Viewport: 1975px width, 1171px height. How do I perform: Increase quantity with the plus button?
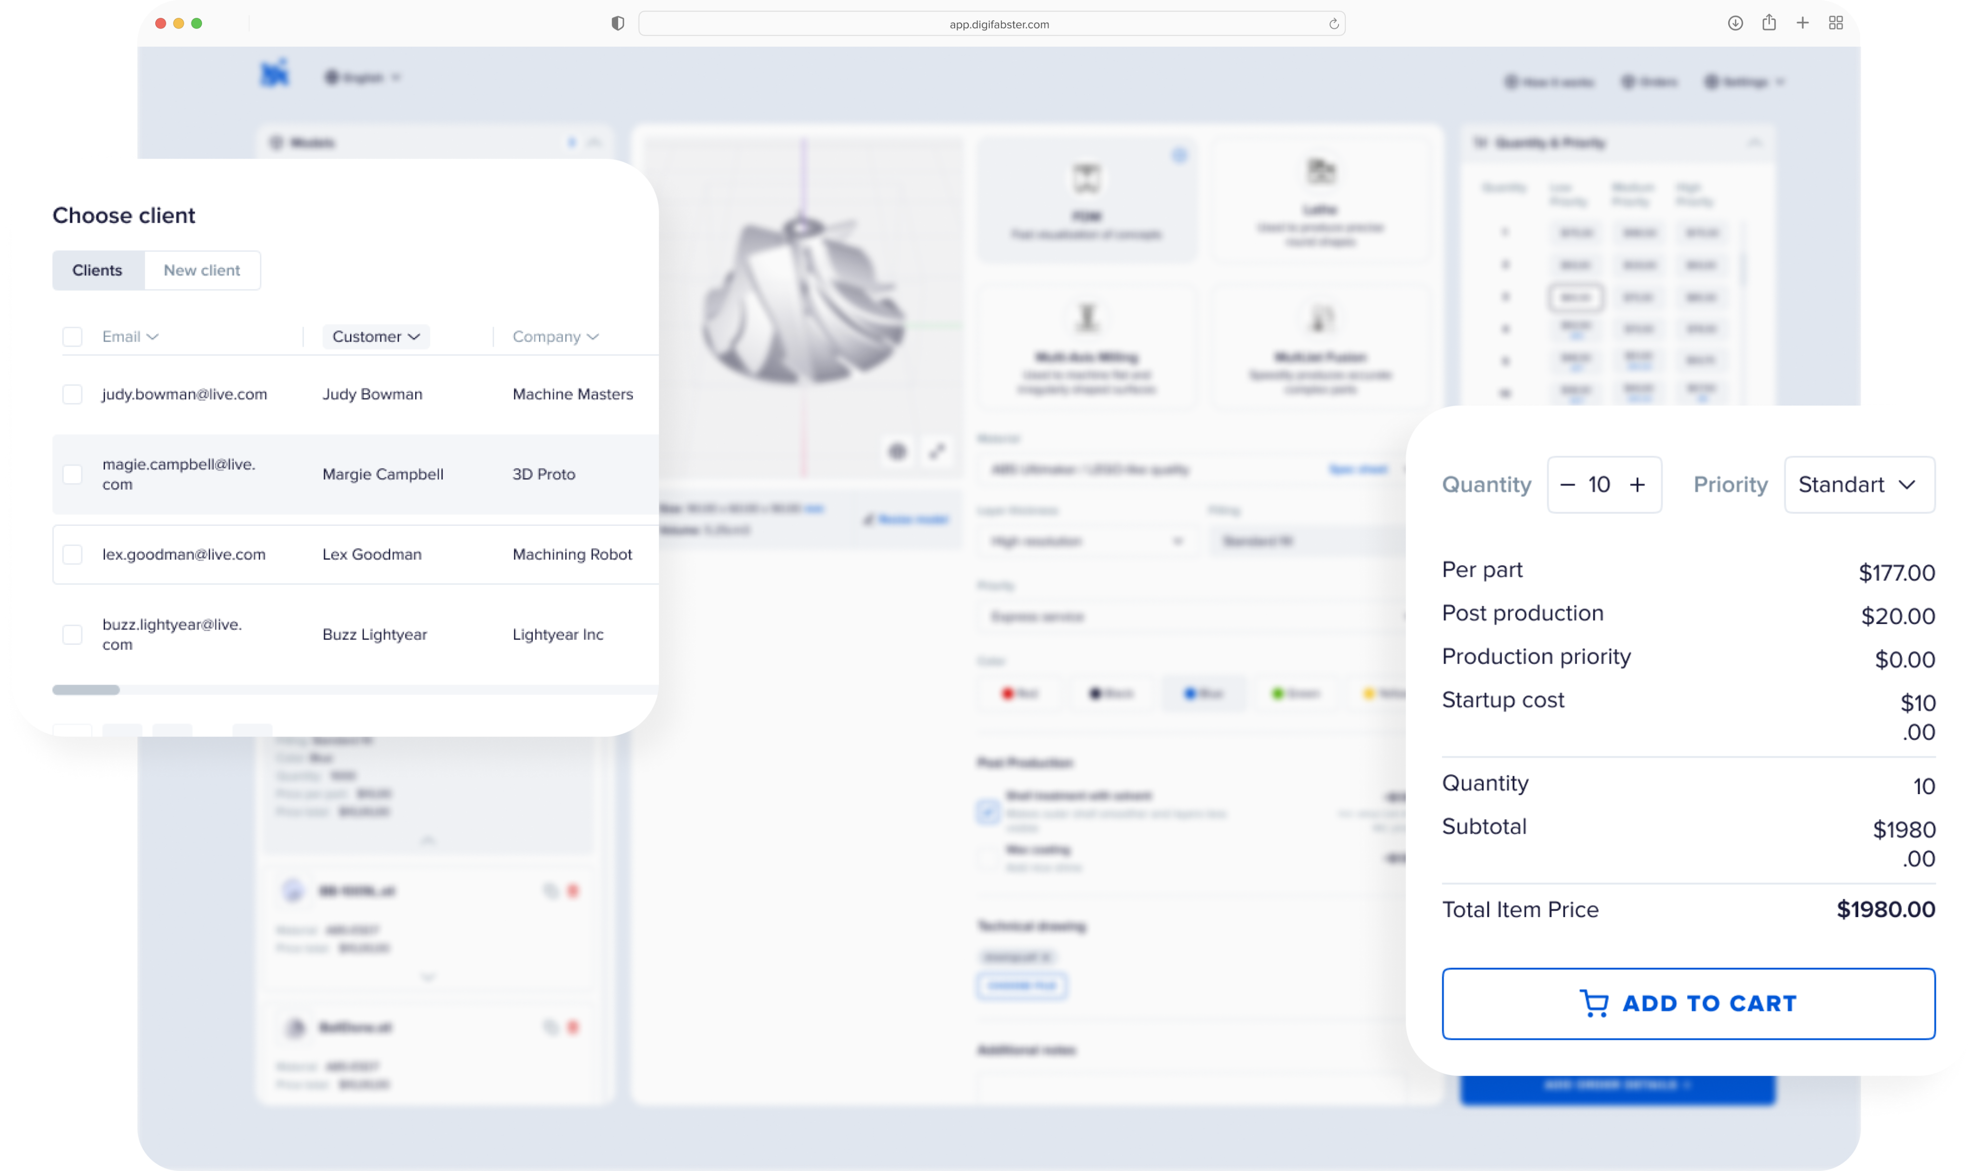(1637, 484)
